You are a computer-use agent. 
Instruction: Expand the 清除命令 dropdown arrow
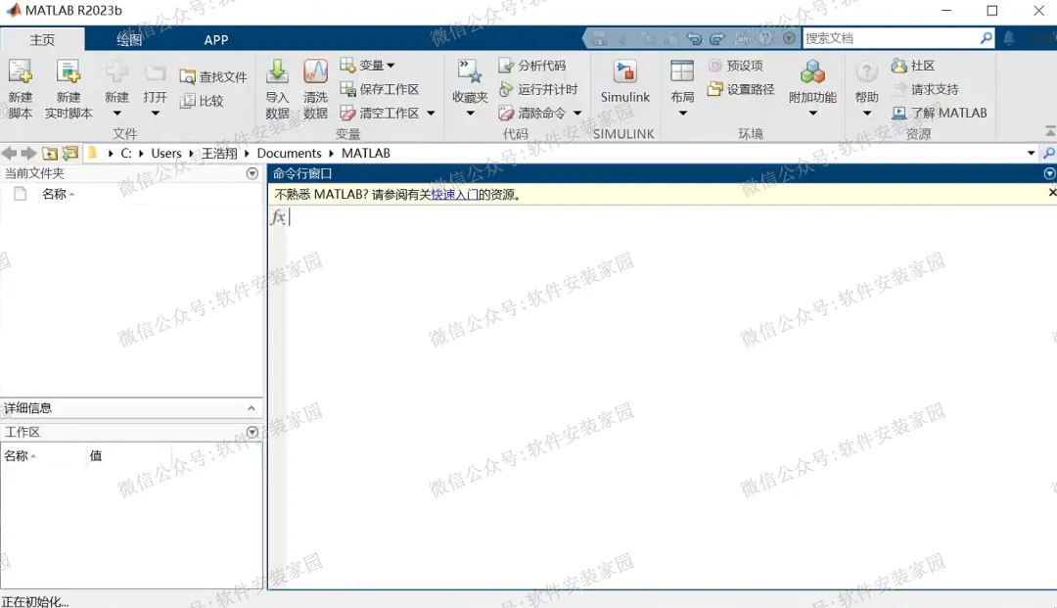[577, 114]
